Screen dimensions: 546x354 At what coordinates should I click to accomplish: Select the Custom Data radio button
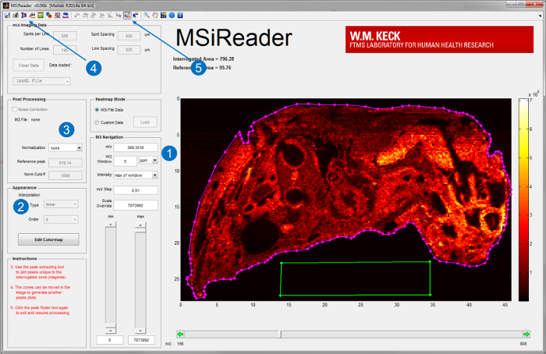tap(97, 122)
